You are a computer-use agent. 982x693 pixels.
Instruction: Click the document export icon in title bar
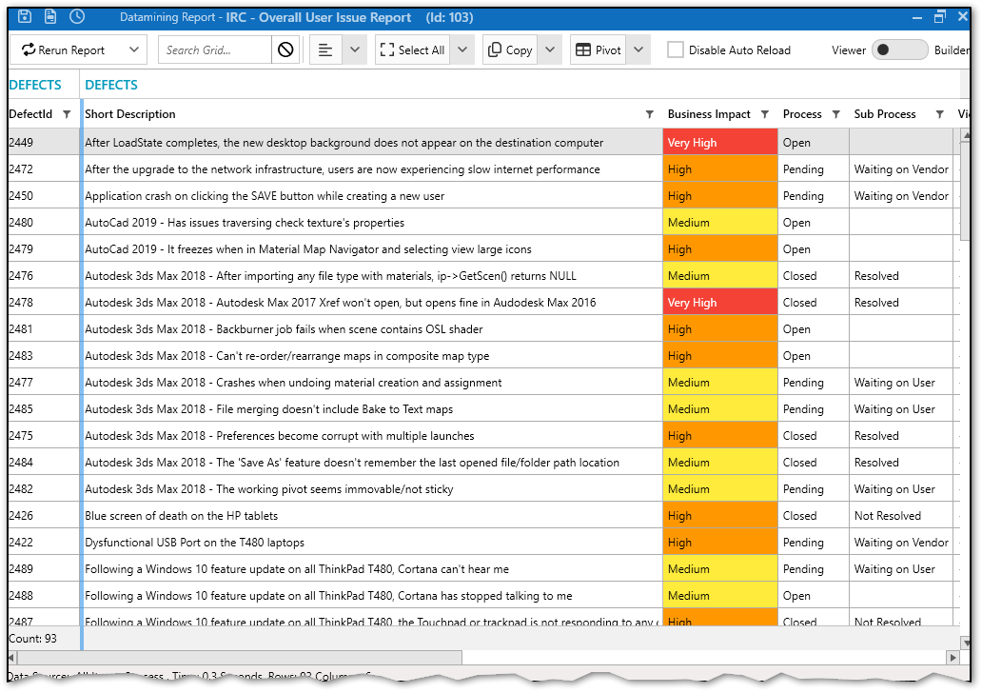click(x=50, y=17)
